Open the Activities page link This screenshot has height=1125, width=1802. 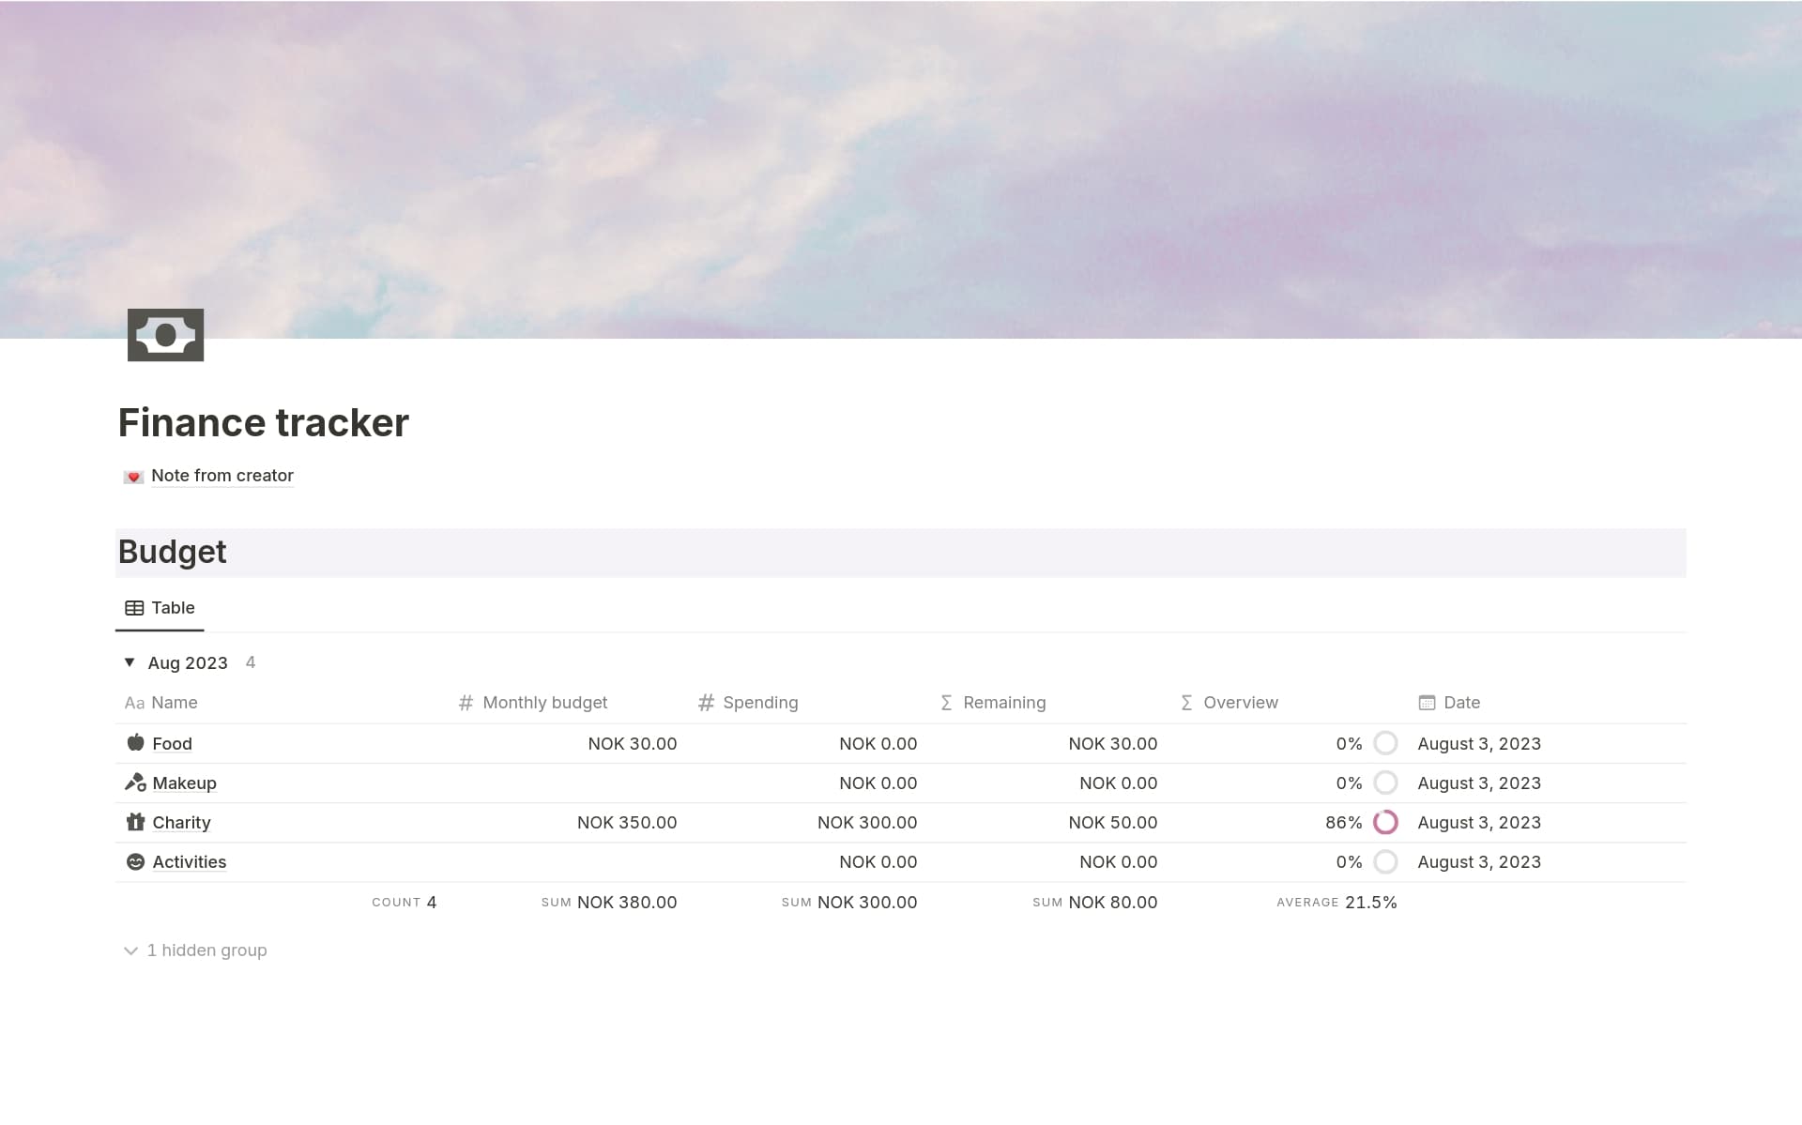(x=189, y=861)
